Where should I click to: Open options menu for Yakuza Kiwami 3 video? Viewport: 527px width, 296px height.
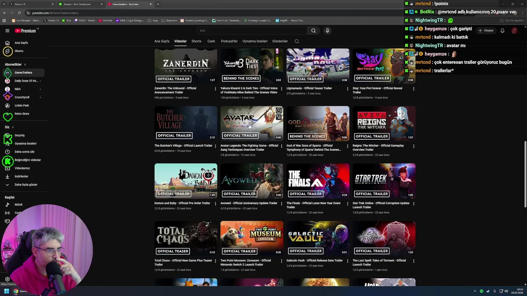click(x=282, y=88)
